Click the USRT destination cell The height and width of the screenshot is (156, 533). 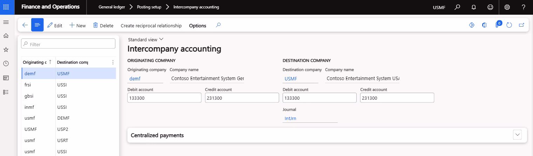pyautogui.click(x=62, y=141)
